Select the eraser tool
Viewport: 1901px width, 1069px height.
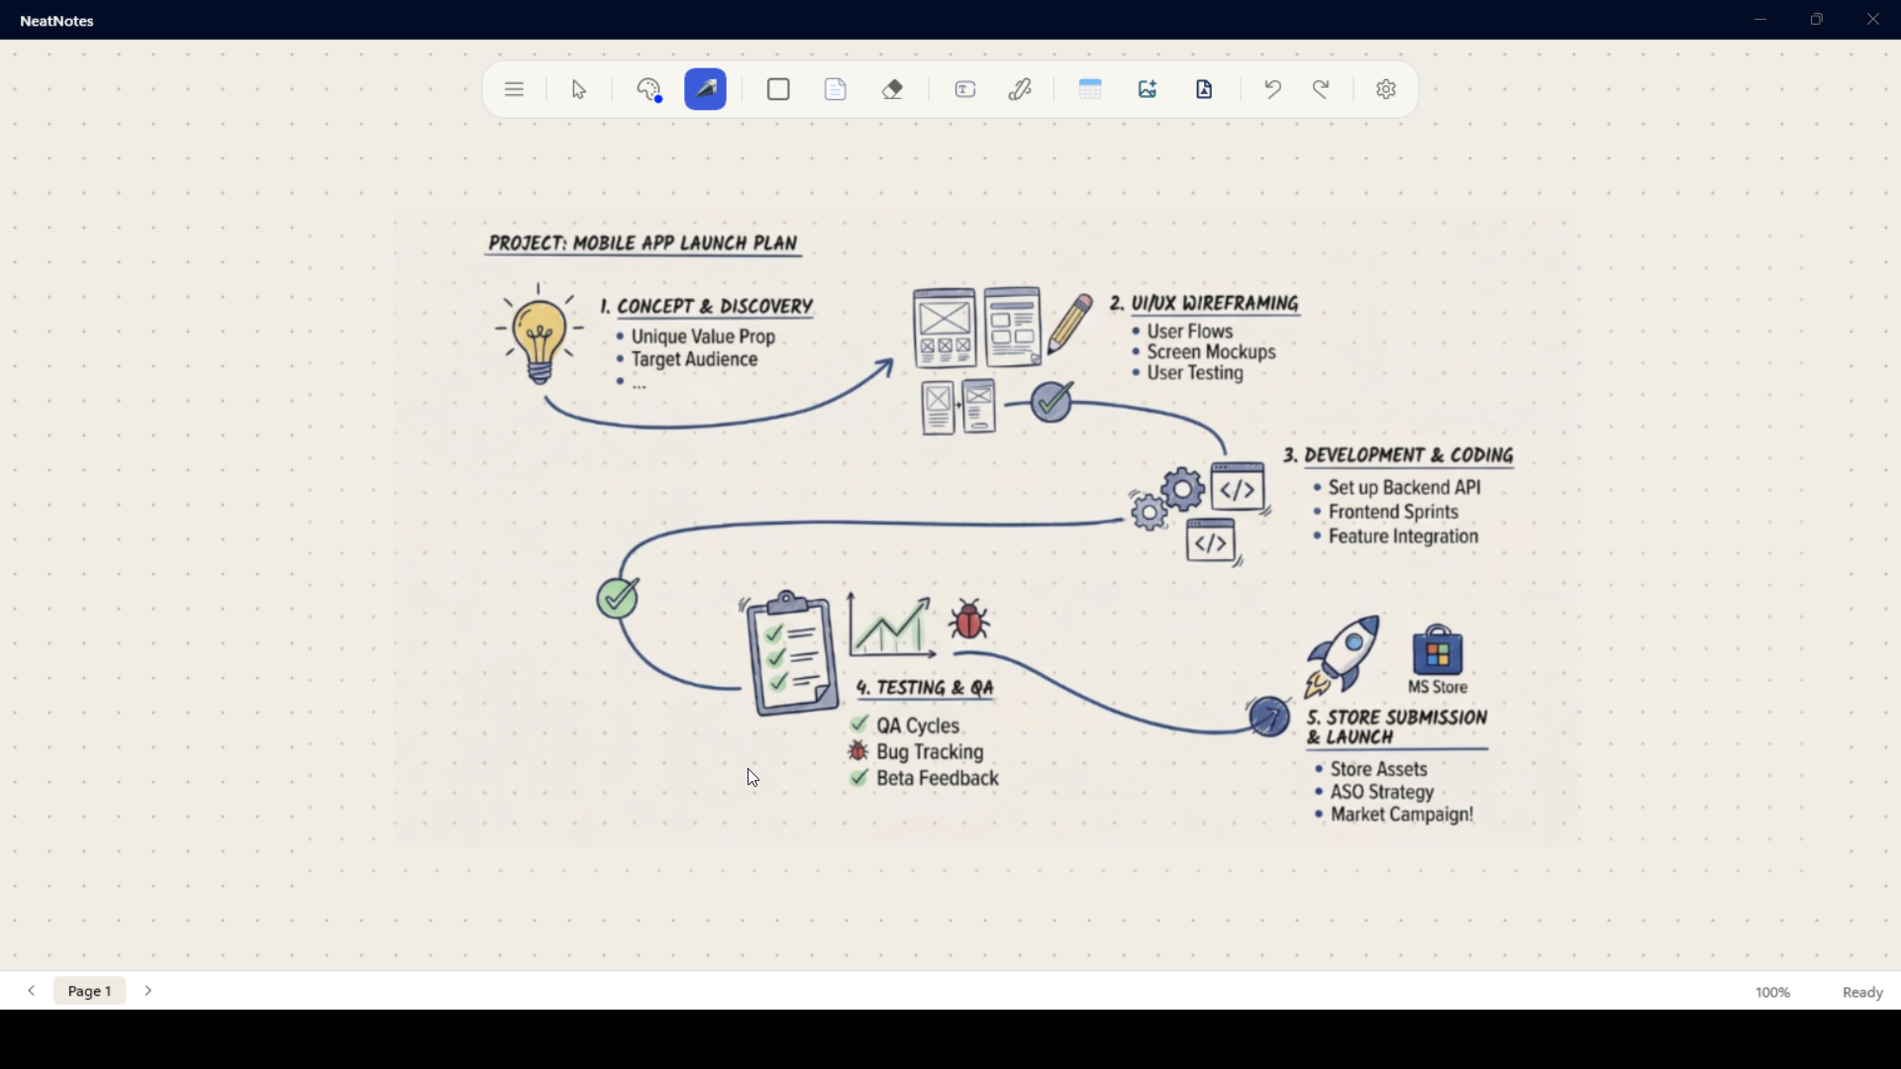893,89
